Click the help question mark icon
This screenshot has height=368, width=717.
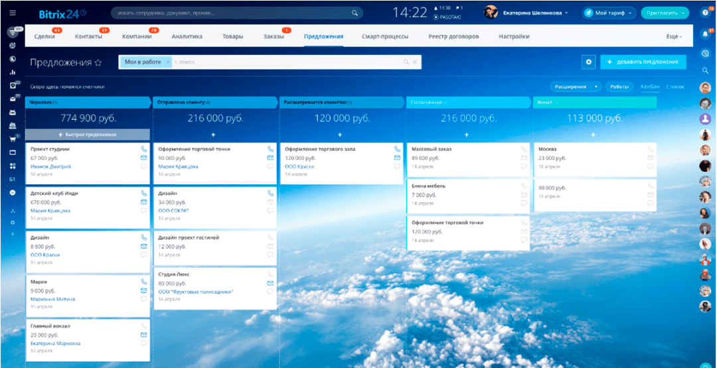coord(705,13)
